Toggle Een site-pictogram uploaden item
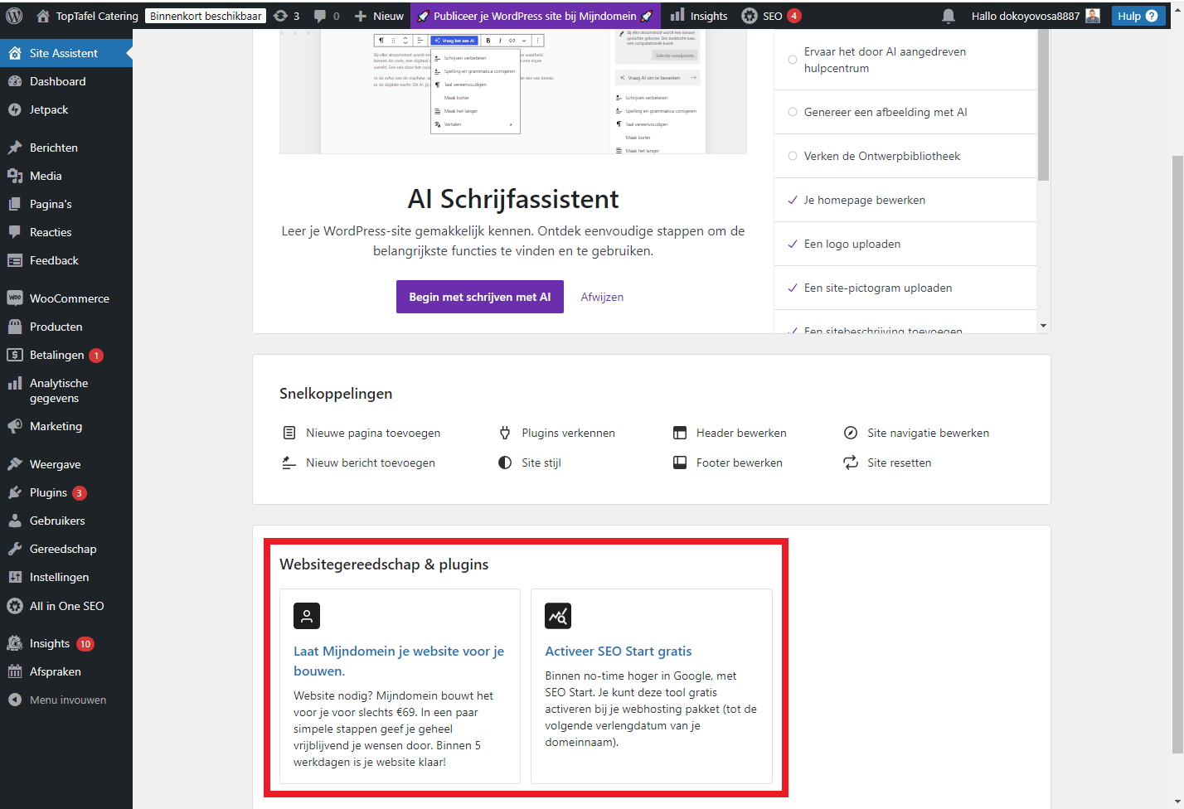This screenshot has height=809, width=1184. tap(905, 288)
